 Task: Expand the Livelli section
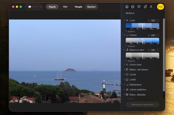124,80
